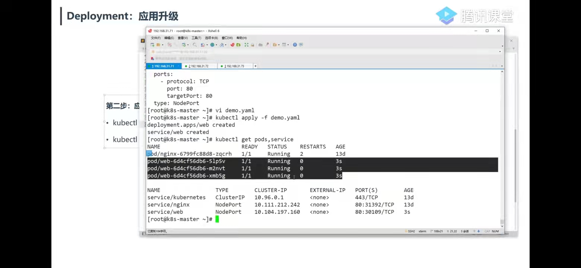Screen dimensions: 581x268
Task: Click the padlock lock-screen icon
Action: 253,45
